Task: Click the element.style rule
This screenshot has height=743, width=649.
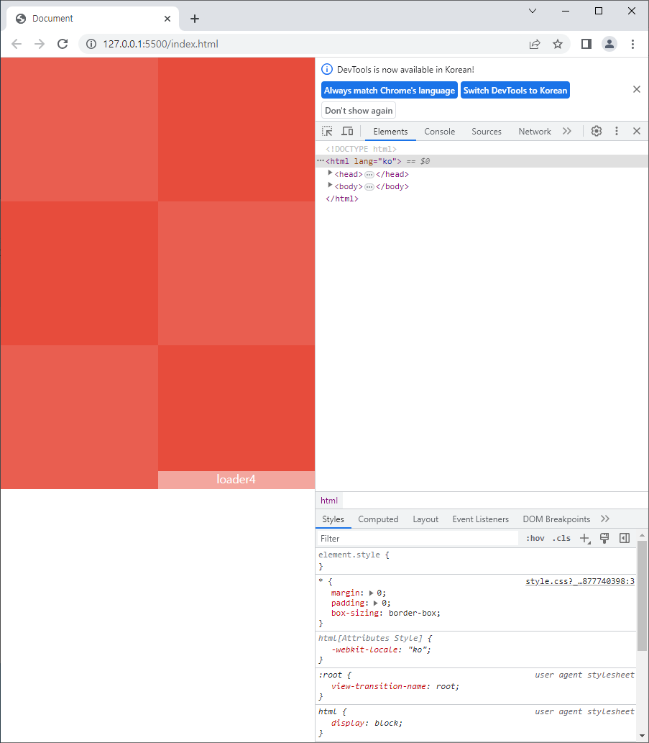Action: click(x=476, y=560)
